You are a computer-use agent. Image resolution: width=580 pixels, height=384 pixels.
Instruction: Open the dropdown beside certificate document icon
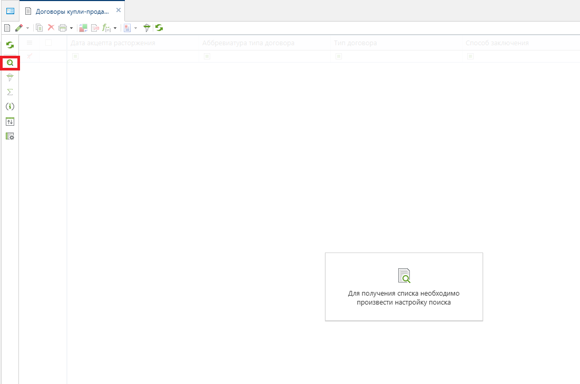point(135,28)
